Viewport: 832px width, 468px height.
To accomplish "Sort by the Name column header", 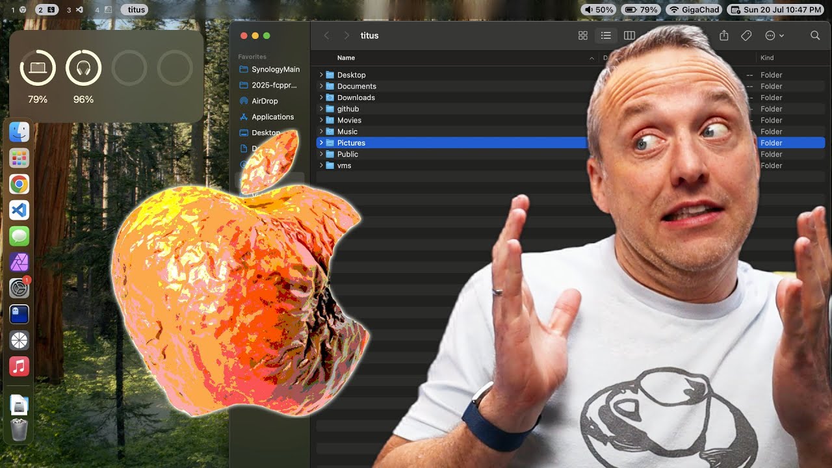I will tap(346, 58).
